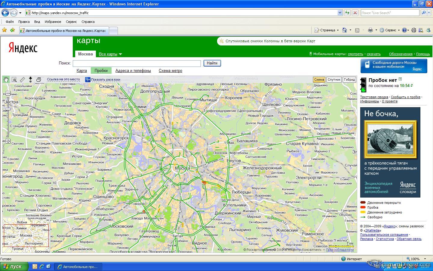Open the Страница toolbar menu
Image resolution: width=433 pixels, height=271 pixels.
pos(327,30)
